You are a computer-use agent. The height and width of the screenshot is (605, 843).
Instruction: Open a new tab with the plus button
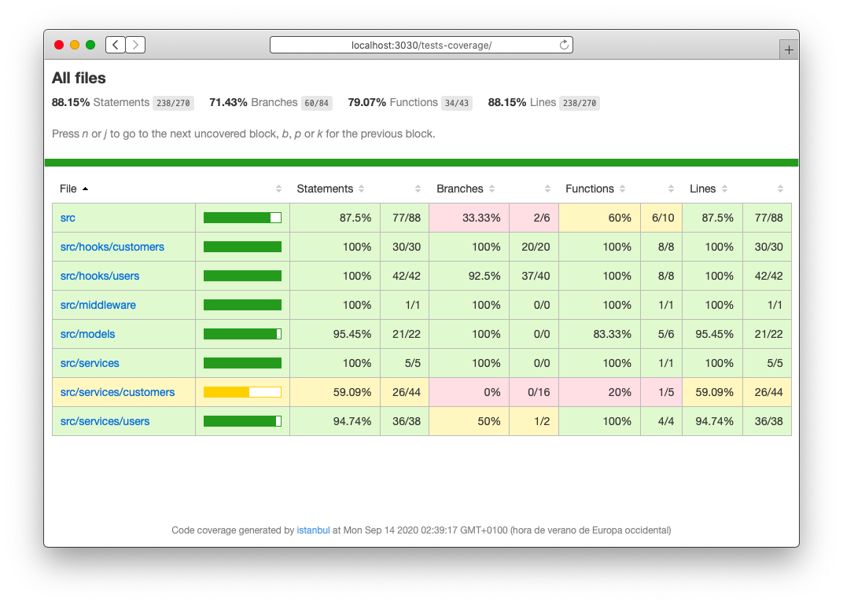point(789,50)
